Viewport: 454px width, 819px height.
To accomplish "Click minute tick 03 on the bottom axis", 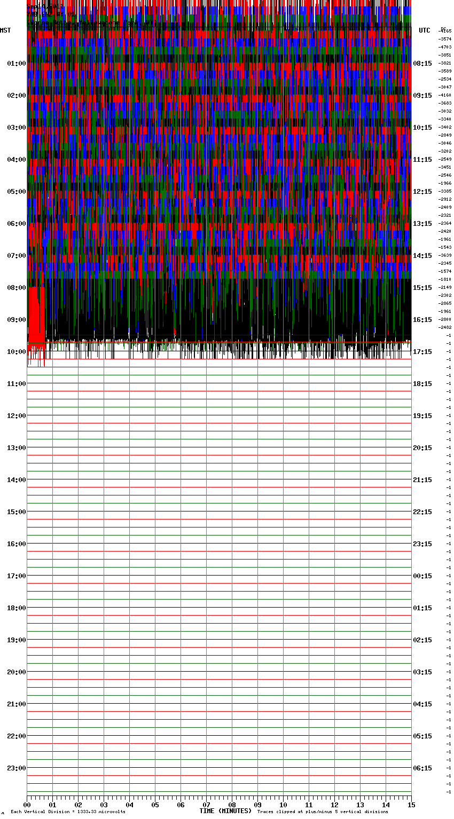I will tap(104, 805).
